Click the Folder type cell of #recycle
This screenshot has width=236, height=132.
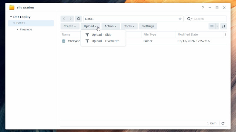point(148,41)
